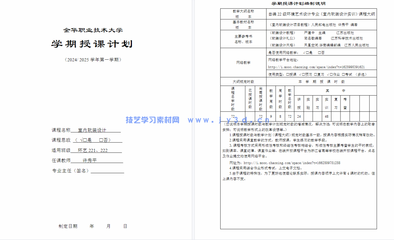Tick the 考试 usage type checkbox

[x=343, y=74]
